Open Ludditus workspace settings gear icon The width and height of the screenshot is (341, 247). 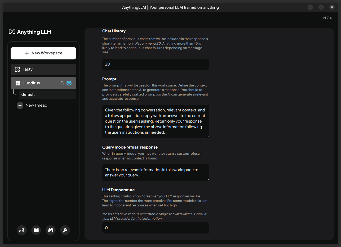pyautogui.click(x=69, y=83)
